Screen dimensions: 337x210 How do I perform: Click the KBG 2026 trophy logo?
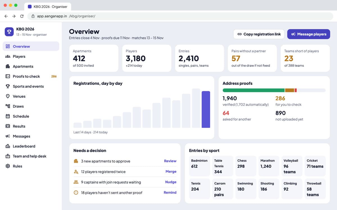9,32
